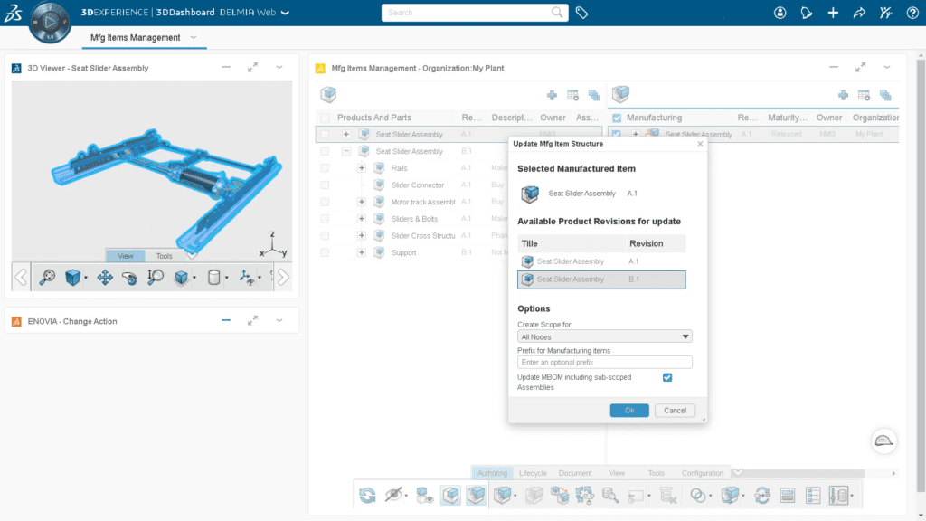926x521 pixels.
Task: Check the Slider Cross Structu row checkbox
Action: pyautogui.click(x=325, y=236)
